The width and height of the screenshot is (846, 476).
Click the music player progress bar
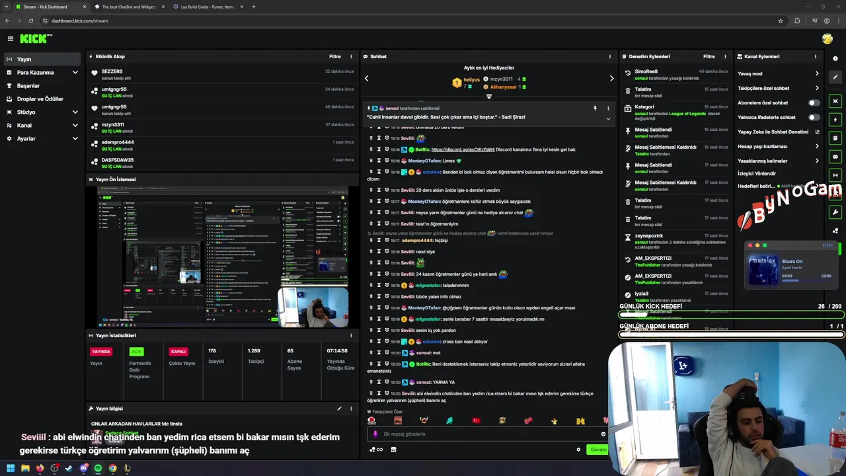coord(806,281)
